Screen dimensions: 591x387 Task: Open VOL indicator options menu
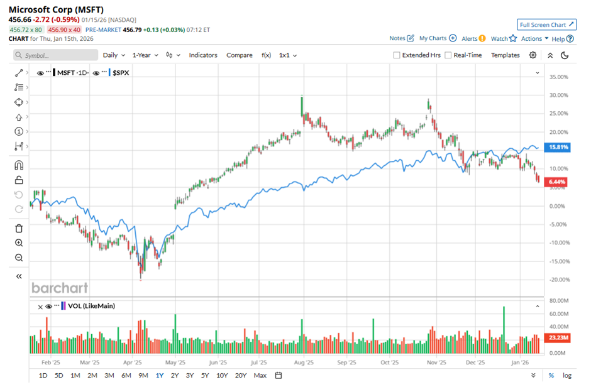57,305
